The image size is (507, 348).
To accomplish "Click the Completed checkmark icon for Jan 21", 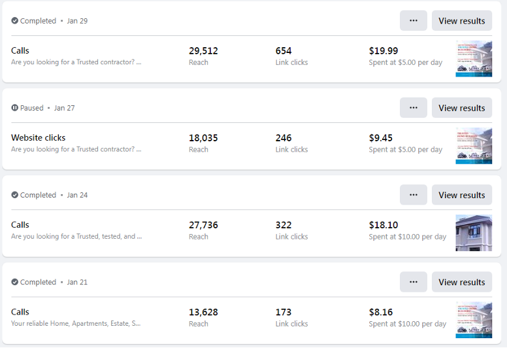I will (x=14, y=282).
